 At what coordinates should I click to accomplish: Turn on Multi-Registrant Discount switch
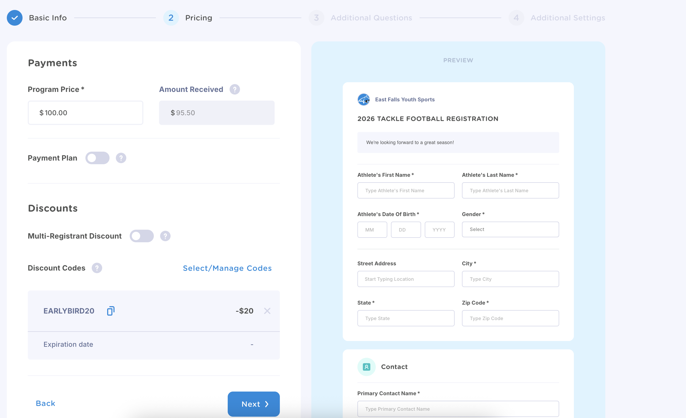tap(141, 236)
